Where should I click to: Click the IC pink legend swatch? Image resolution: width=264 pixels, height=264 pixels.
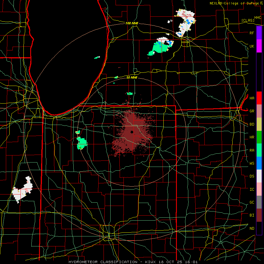click(259, 189)
